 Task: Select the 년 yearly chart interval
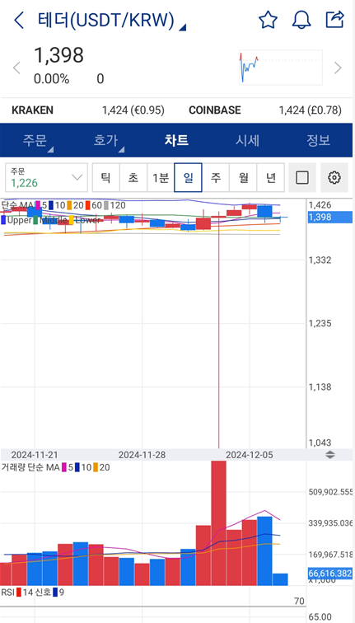click(x=270, y=178)
